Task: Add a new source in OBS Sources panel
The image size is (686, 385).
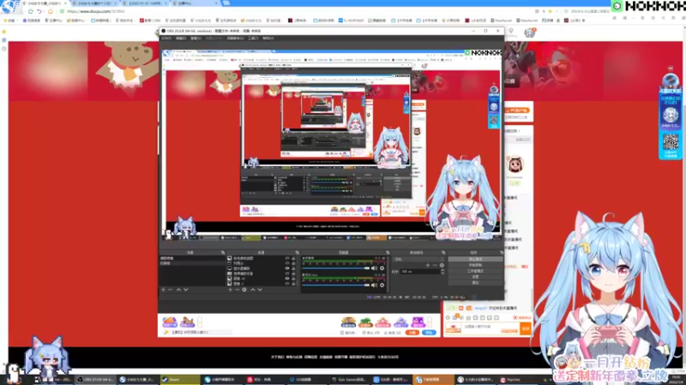Action: 230,290
